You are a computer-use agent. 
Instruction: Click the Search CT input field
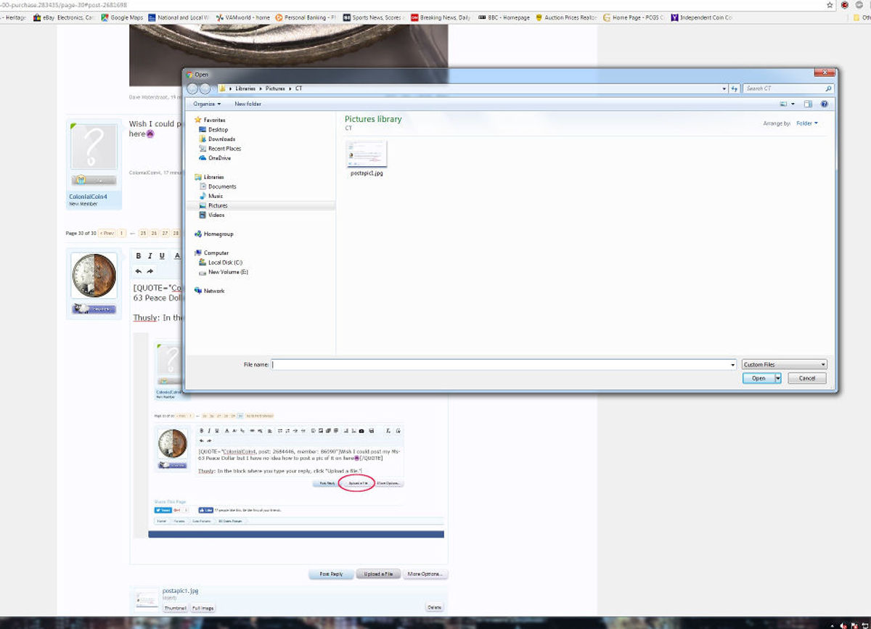pyautogui.click(x=783, y=89)
